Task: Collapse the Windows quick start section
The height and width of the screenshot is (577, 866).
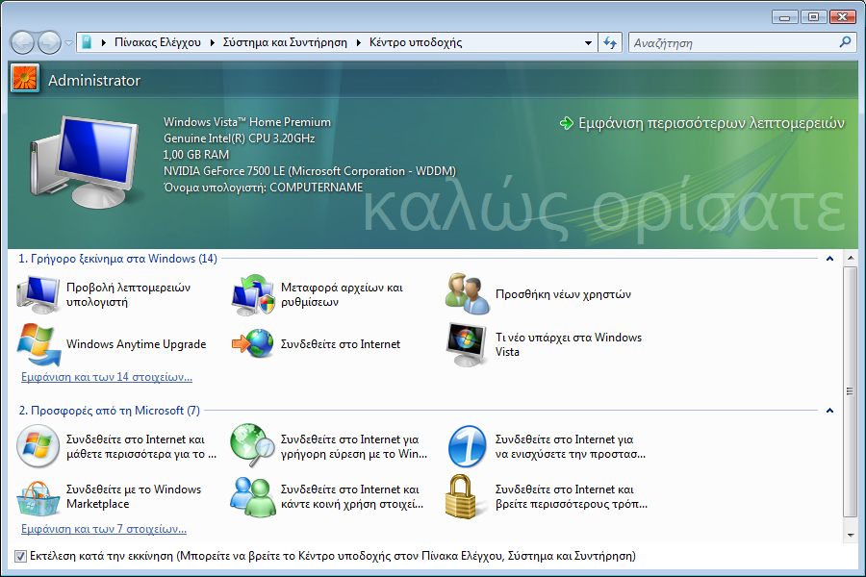Action: pos(829,259)
